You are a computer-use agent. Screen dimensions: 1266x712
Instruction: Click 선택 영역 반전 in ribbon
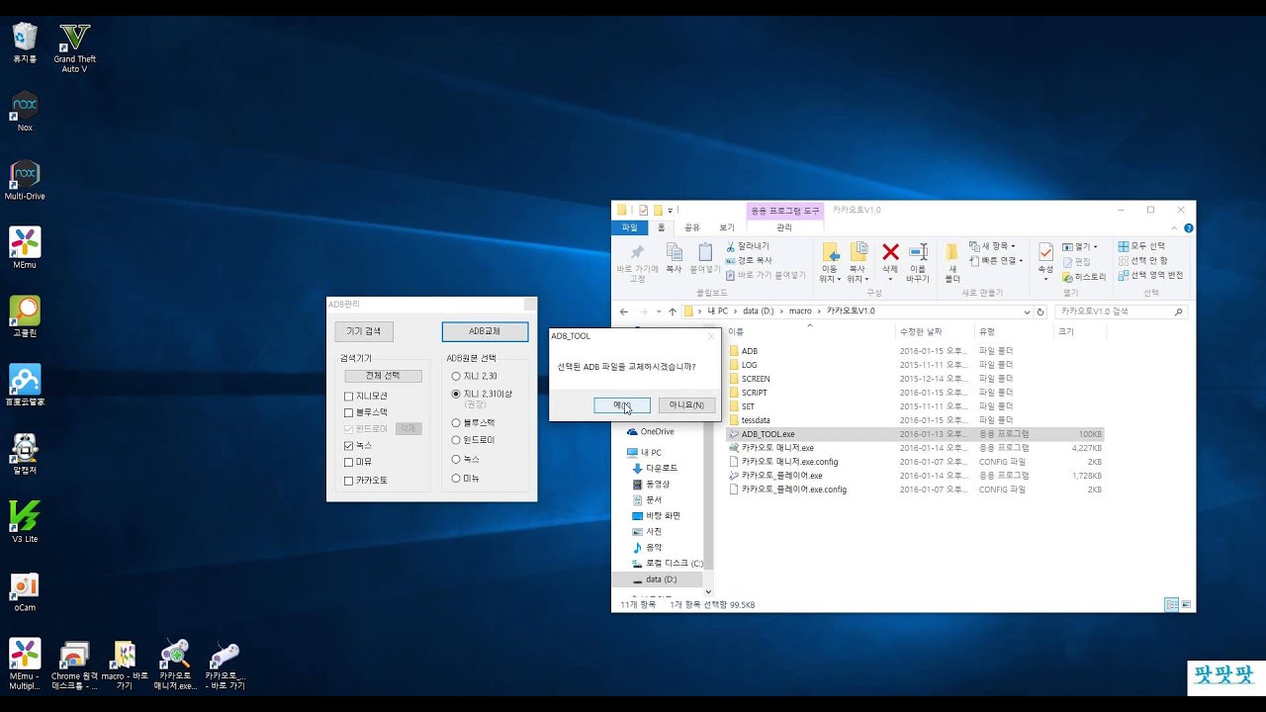point(1150,275)
